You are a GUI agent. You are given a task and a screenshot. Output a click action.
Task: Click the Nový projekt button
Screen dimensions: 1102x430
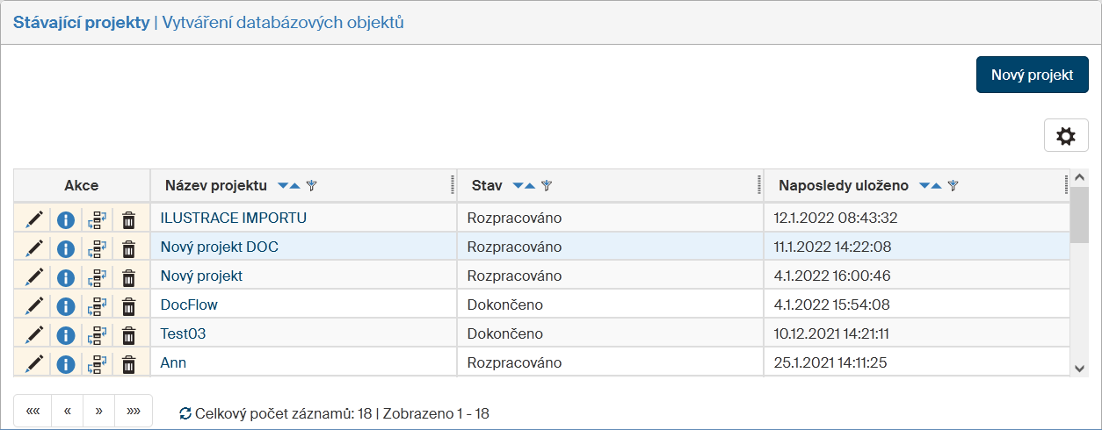click(x=1032, y=75)
